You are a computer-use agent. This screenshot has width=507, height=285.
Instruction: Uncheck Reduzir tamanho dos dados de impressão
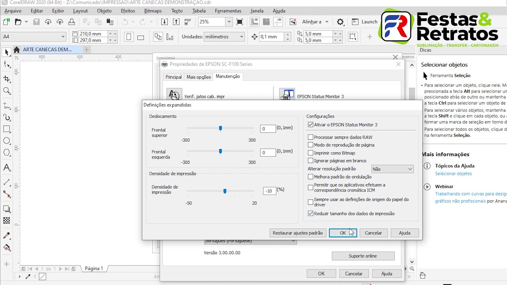[x=311, y=213]
